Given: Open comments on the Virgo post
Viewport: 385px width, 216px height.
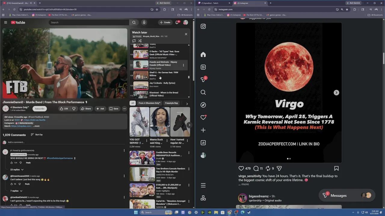Looking at the screenshot, I should click(256, 168).
